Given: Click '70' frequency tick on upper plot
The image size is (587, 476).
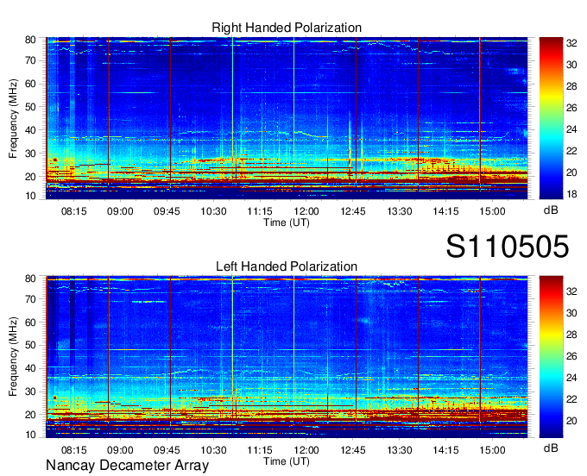Looking at the screenshot, I should coord(30,60).
